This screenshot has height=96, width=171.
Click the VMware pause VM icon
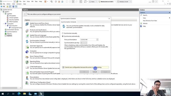click(x=45, y=2)
